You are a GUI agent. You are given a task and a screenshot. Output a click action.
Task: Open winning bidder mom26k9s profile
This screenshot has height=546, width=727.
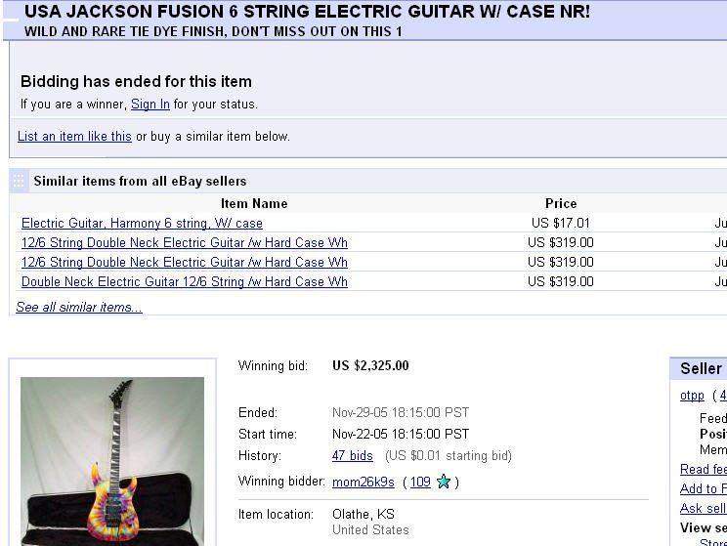363,483
